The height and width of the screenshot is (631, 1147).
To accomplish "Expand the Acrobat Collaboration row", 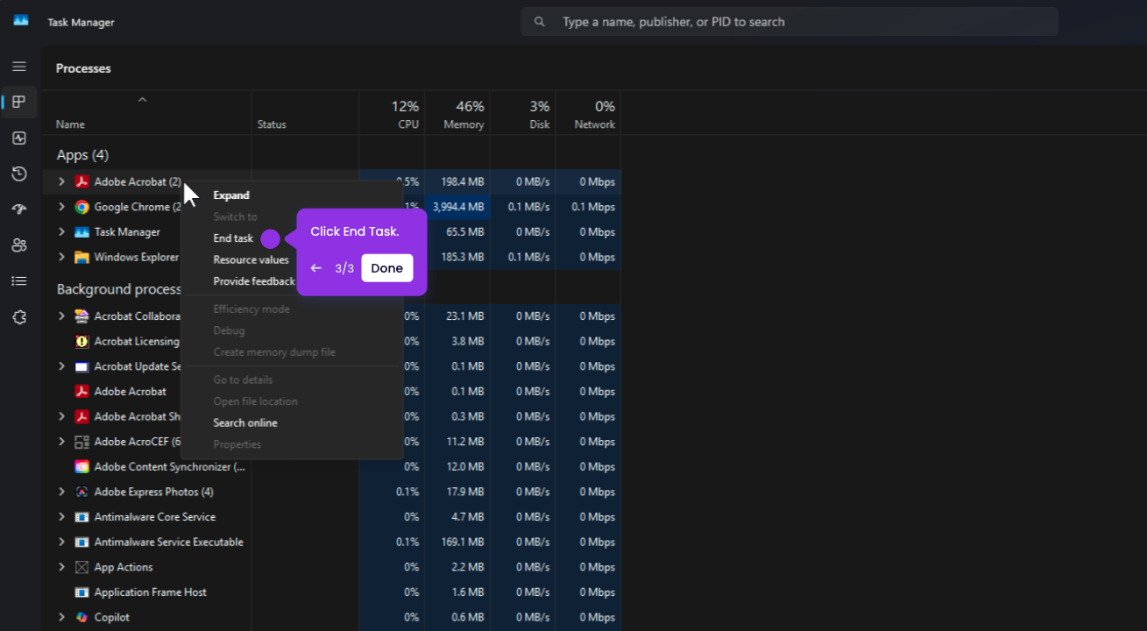I will [61, 316].
